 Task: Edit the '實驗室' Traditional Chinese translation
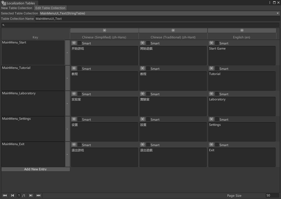[173, 106]
